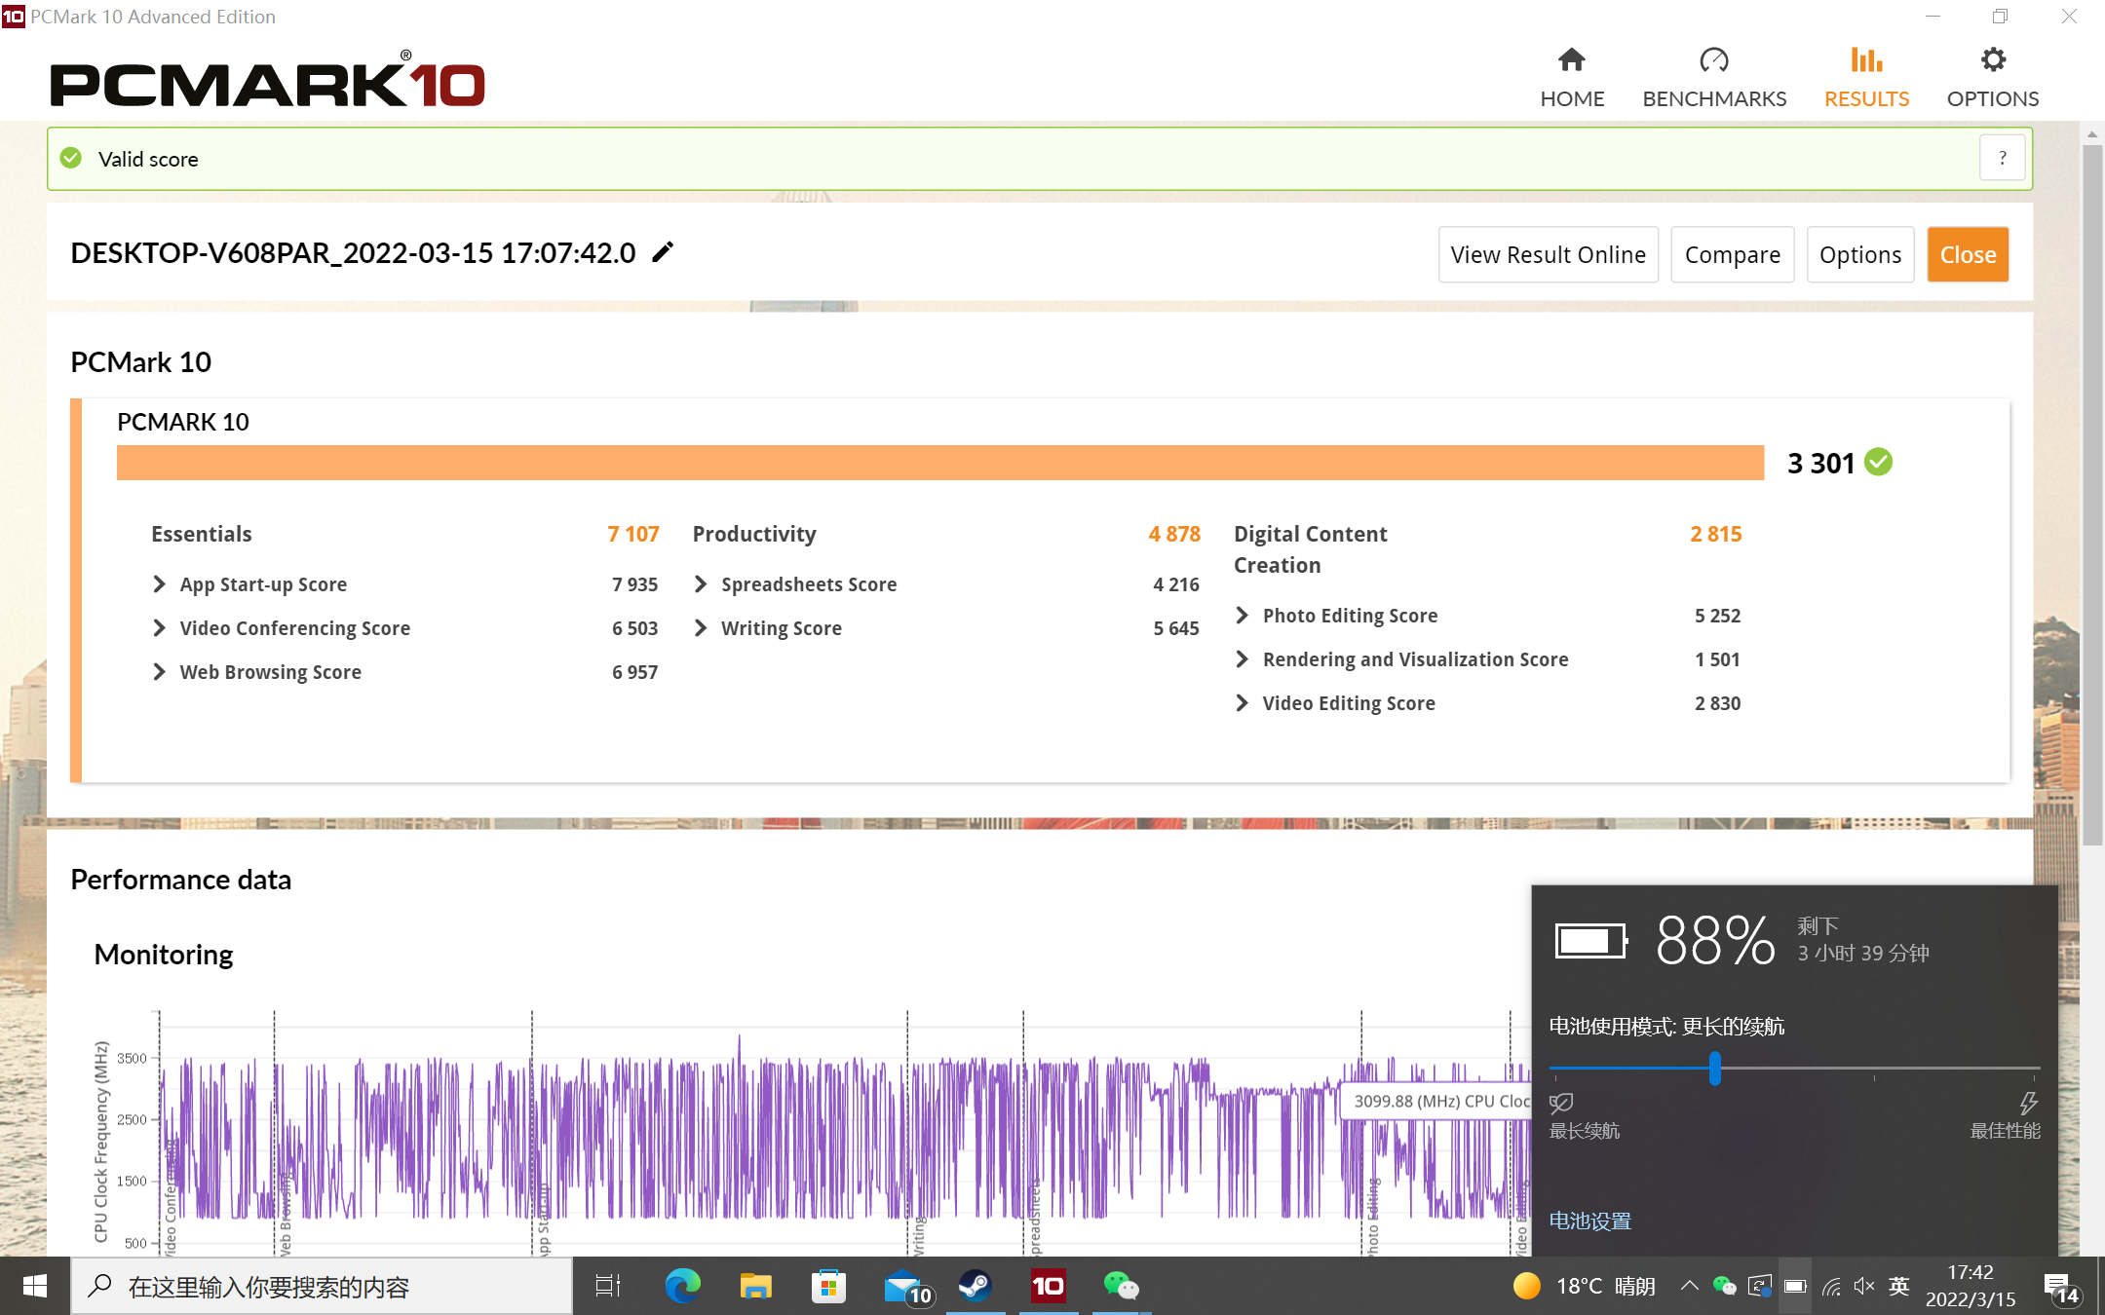Expand Web Browsing Score
2105x1315 pixels.
[160, 671]
